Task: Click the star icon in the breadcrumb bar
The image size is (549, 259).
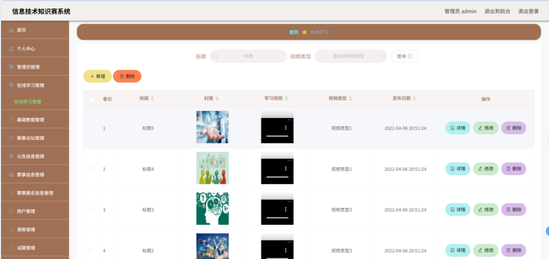Action: point(304,32)
